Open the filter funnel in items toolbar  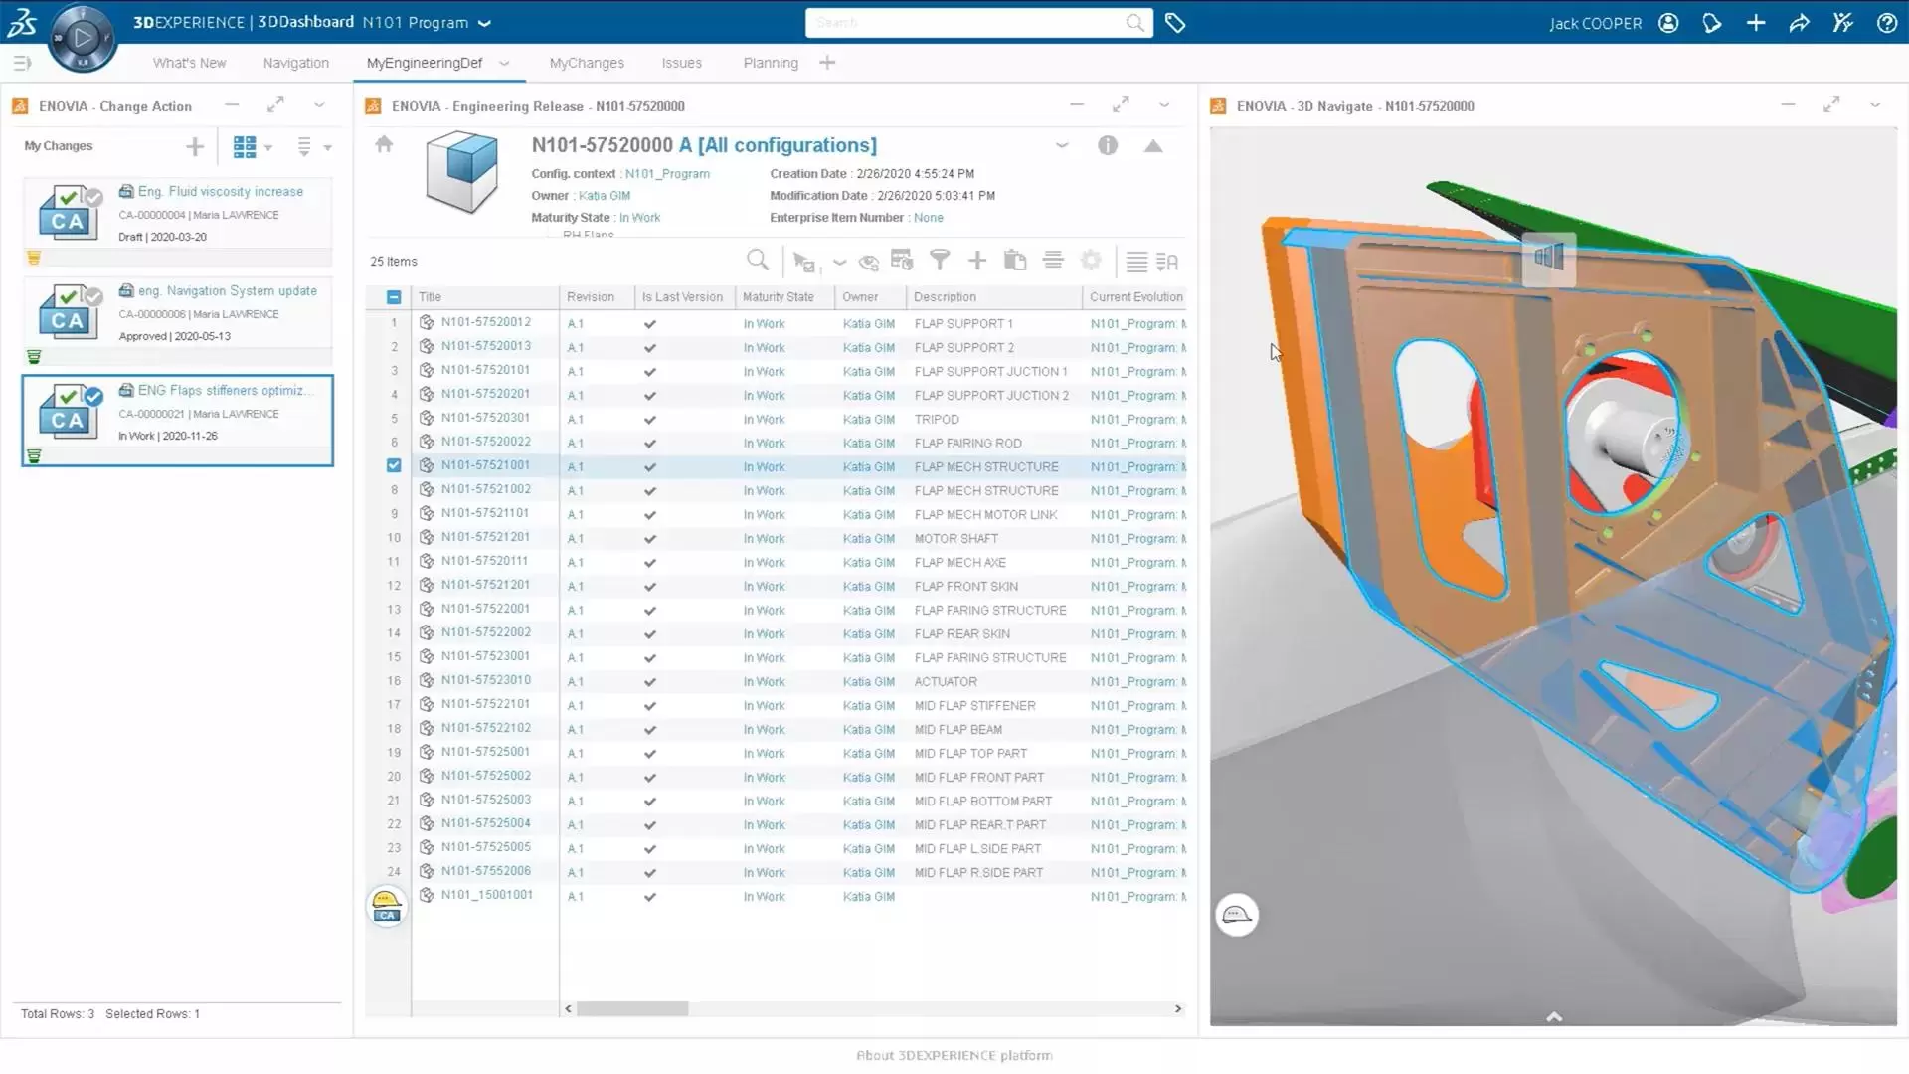(940, 261)
